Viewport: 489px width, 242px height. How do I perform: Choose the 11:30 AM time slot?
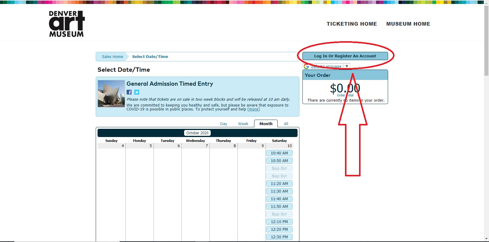(279, 191)
